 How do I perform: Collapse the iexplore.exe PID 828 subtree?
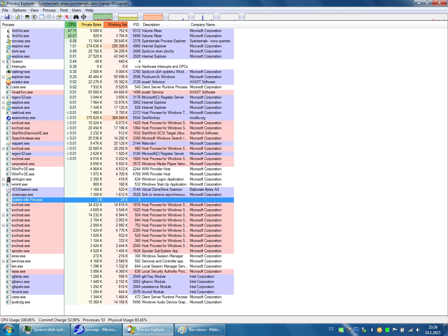[4, 108]
